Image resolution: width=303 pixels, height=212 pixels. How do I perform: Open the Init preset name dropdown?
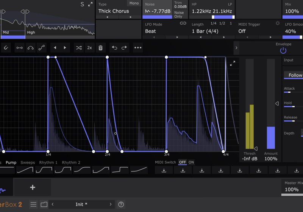click(81, 204)
